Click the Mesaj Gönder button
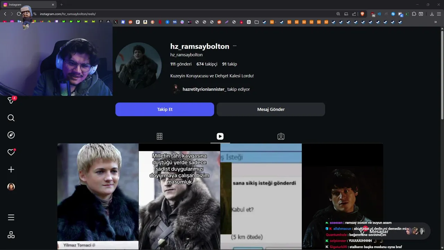 click(271, 109)
